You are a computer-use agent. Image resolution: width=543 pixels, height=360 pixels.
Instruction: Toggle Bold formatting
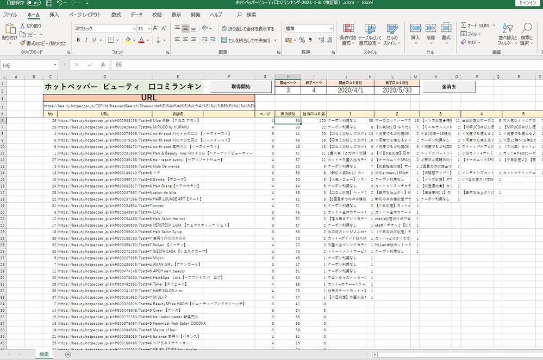click(x=78, y=40)
